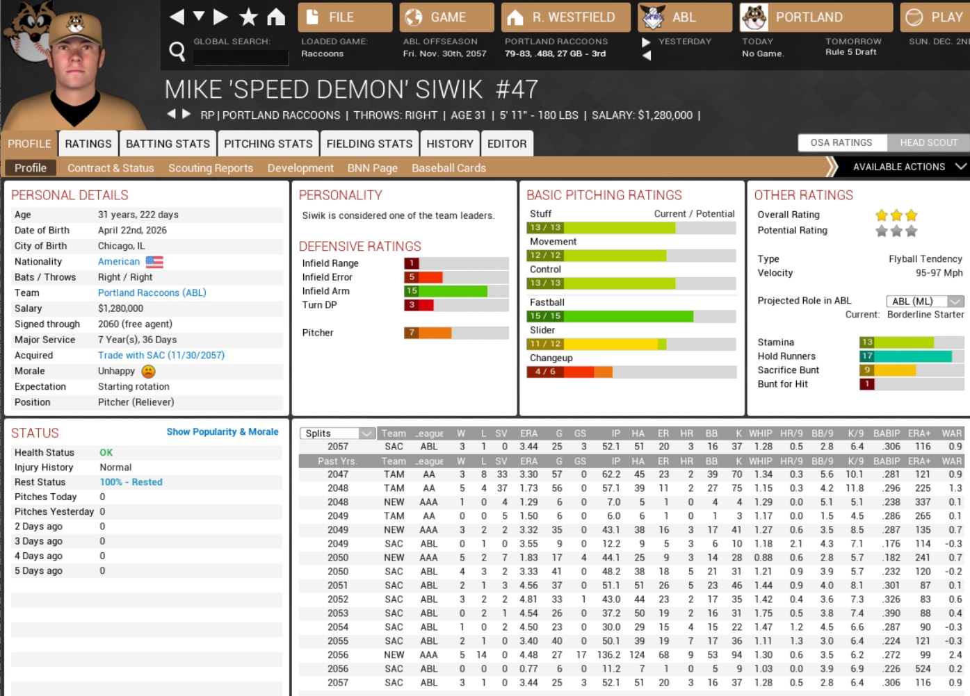This screenshot has width=970, height=696.
Task: Switch to Head Scout ratings
Action: coord(928,142)
